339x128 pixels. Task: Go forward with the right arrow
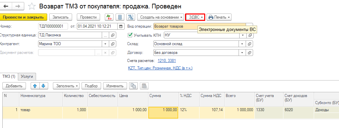pyautogui.click(x=18, y=6)
